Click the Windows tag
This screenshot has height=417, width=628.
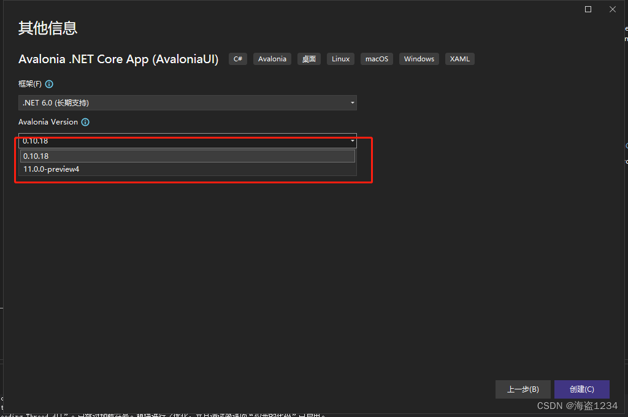(419, 59)
